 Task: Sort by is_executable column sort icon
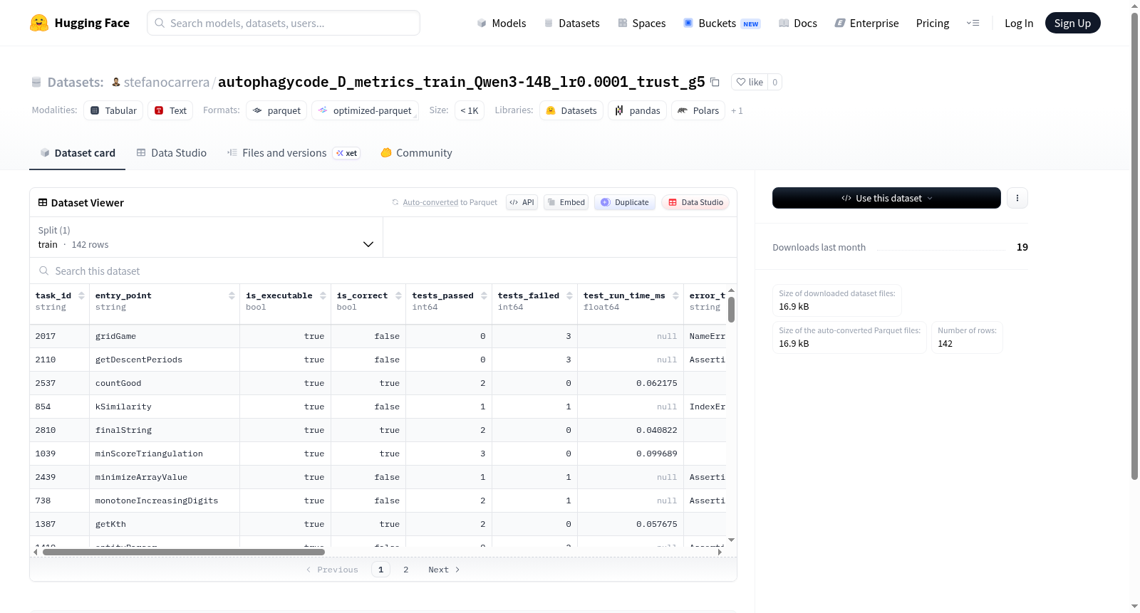(x=323, y=295)
